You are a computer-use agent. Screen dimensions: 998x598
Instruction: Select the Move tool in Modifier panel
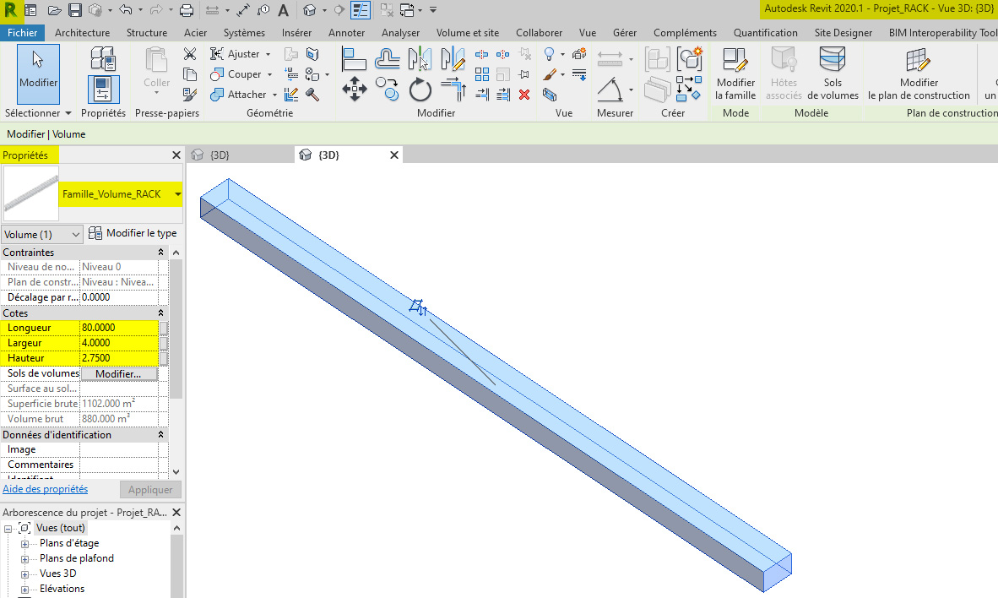click(x=355, y=88)
